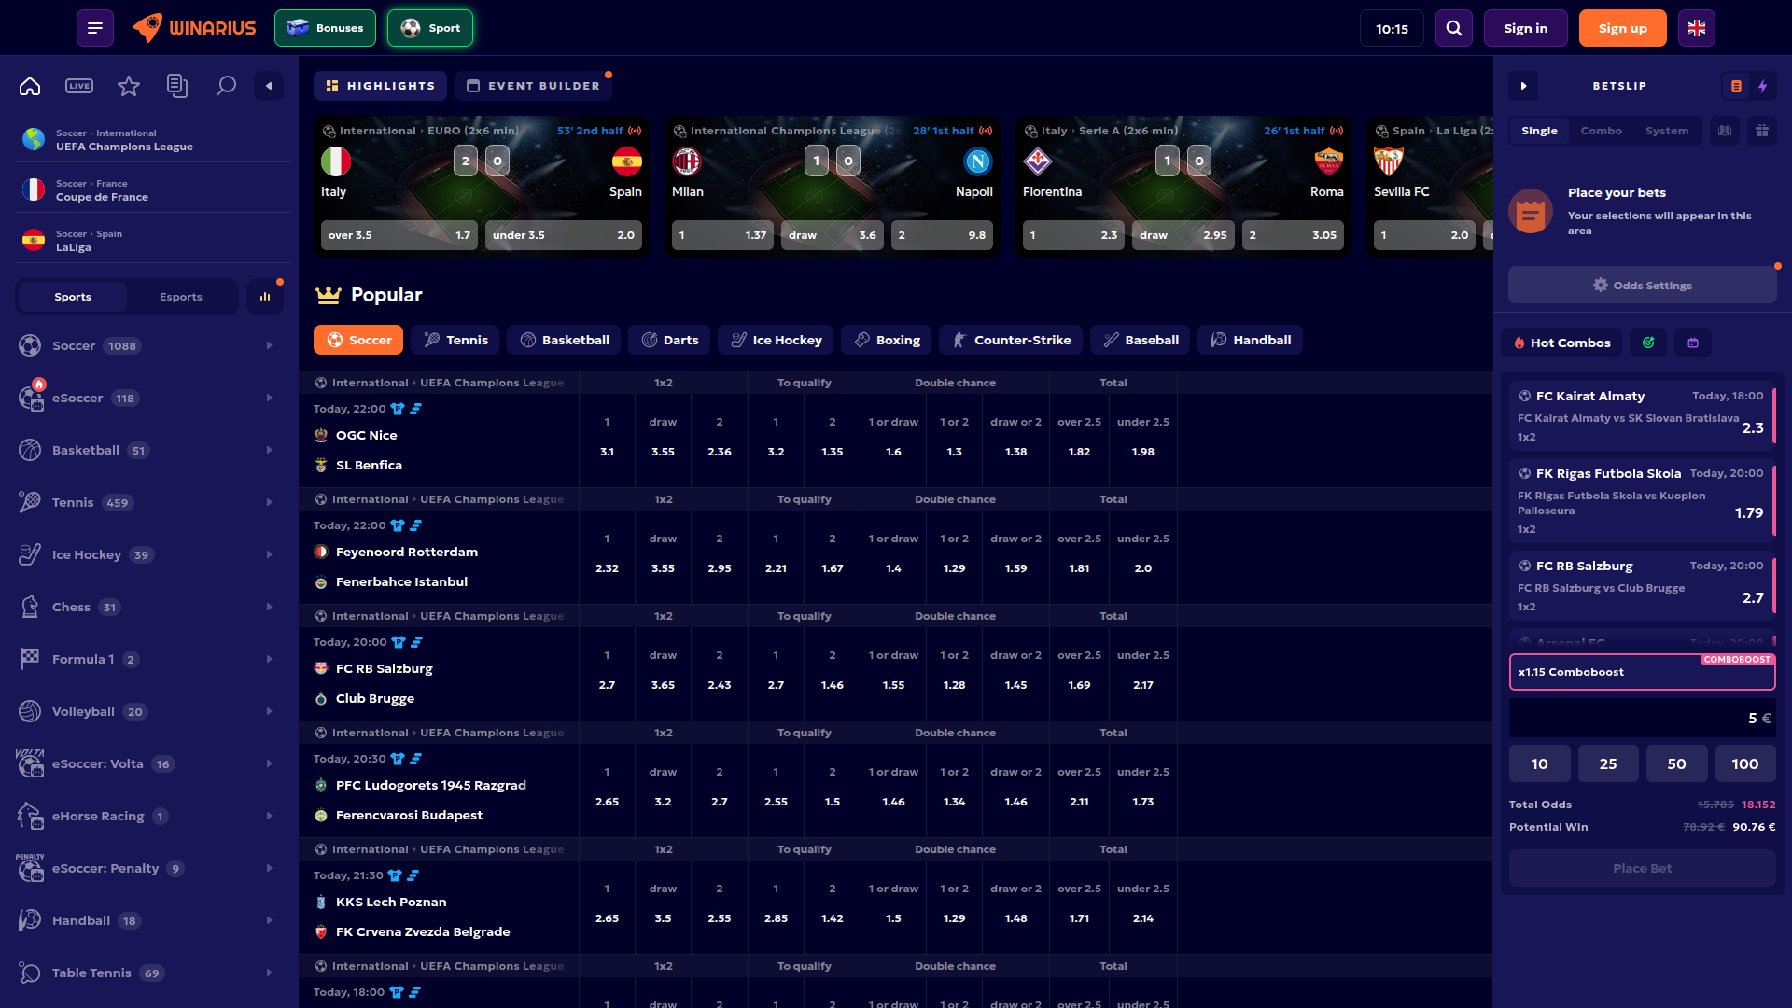Select the Esports toggle
This screenshot has width=1792, height=1008.
click(181, 296)
